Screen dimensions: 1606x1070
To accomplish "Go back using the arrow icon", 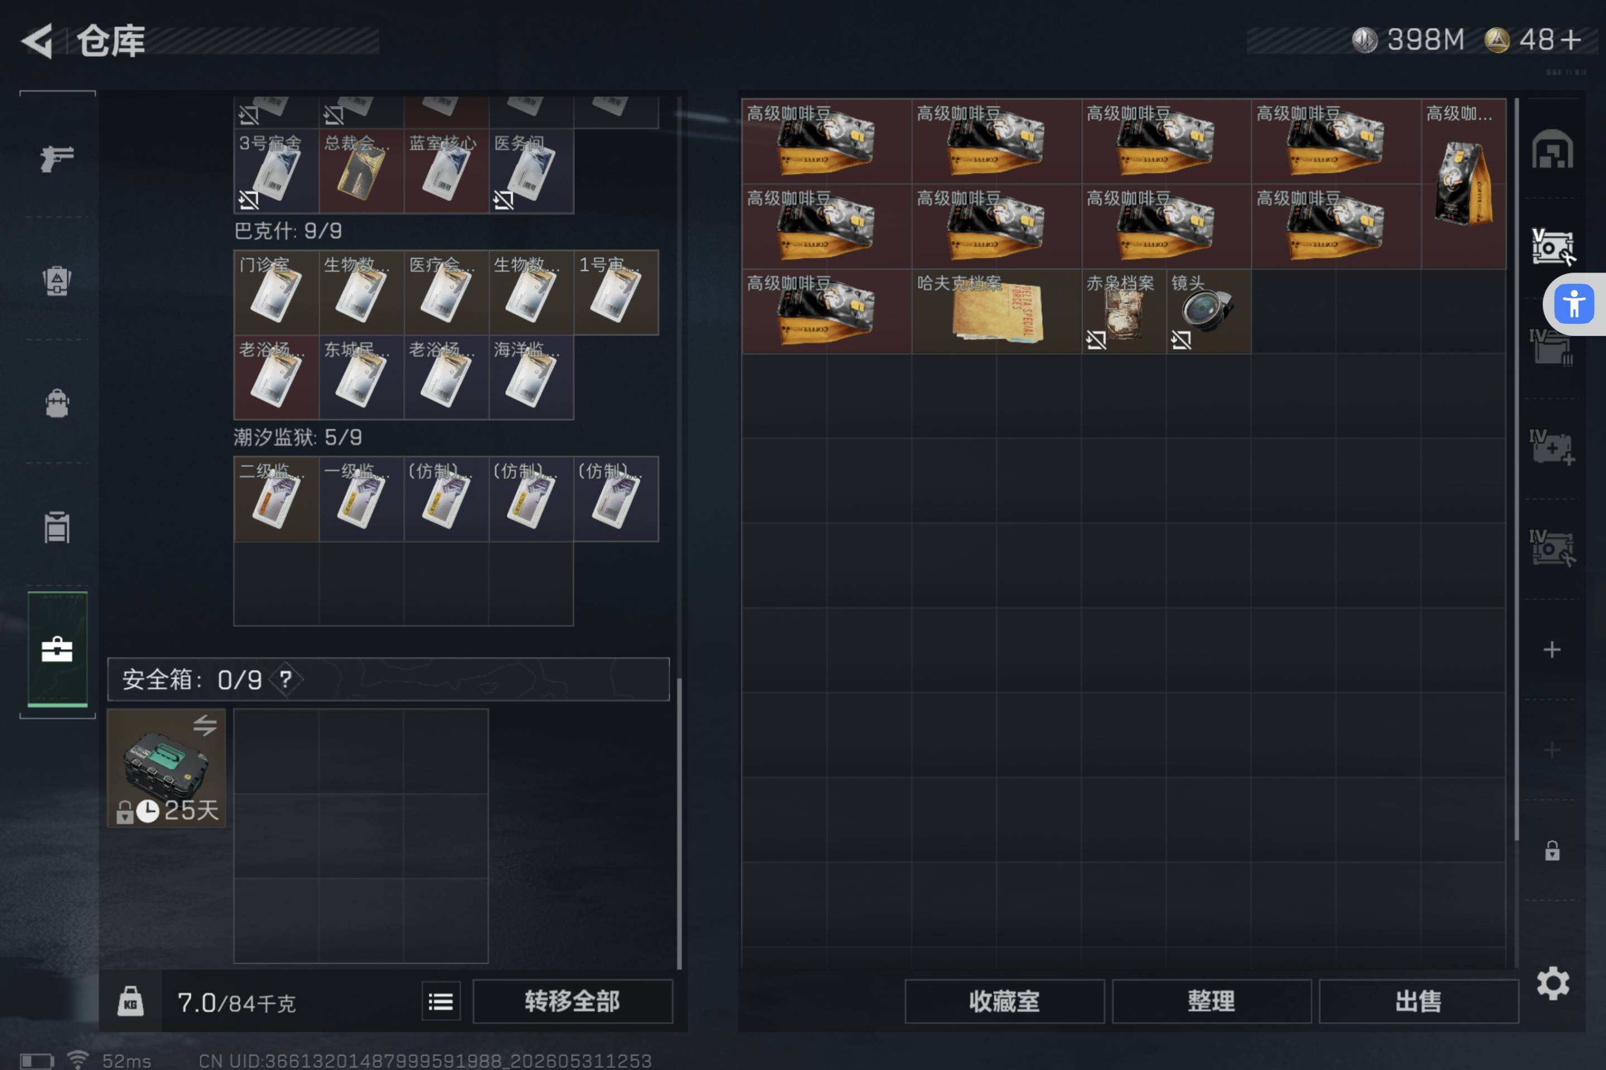I will pos(37,41).
